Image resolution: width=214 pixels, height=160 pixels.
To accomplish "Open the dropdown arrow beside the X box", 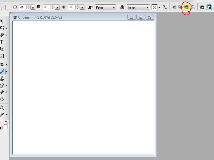I will 159,7.
